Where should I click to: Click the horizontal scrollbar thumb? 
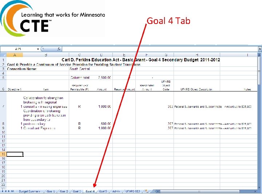click(x=199, y=191)
